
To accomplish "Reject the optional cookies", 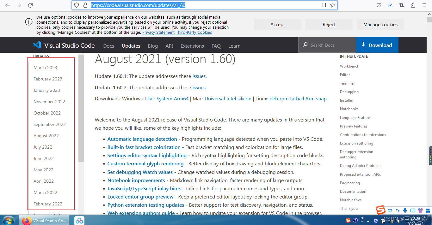I will 329,24.
